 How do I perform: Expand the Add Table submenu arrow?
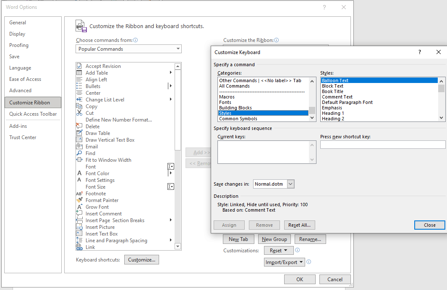point(170,72)
